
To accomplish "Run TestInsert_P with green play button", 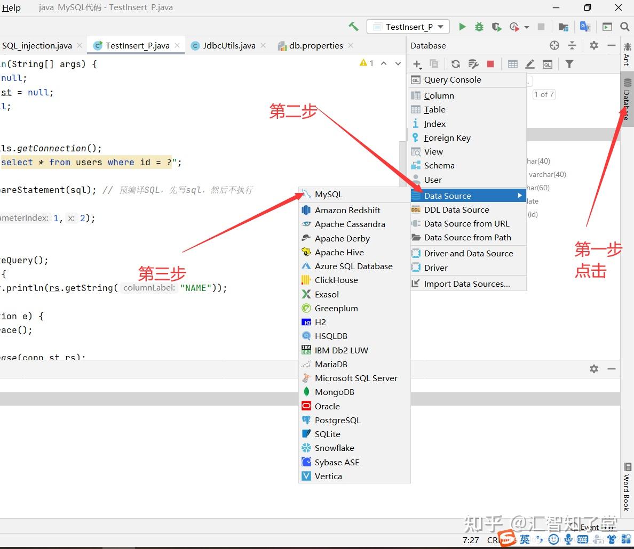I will click(462, 27).
